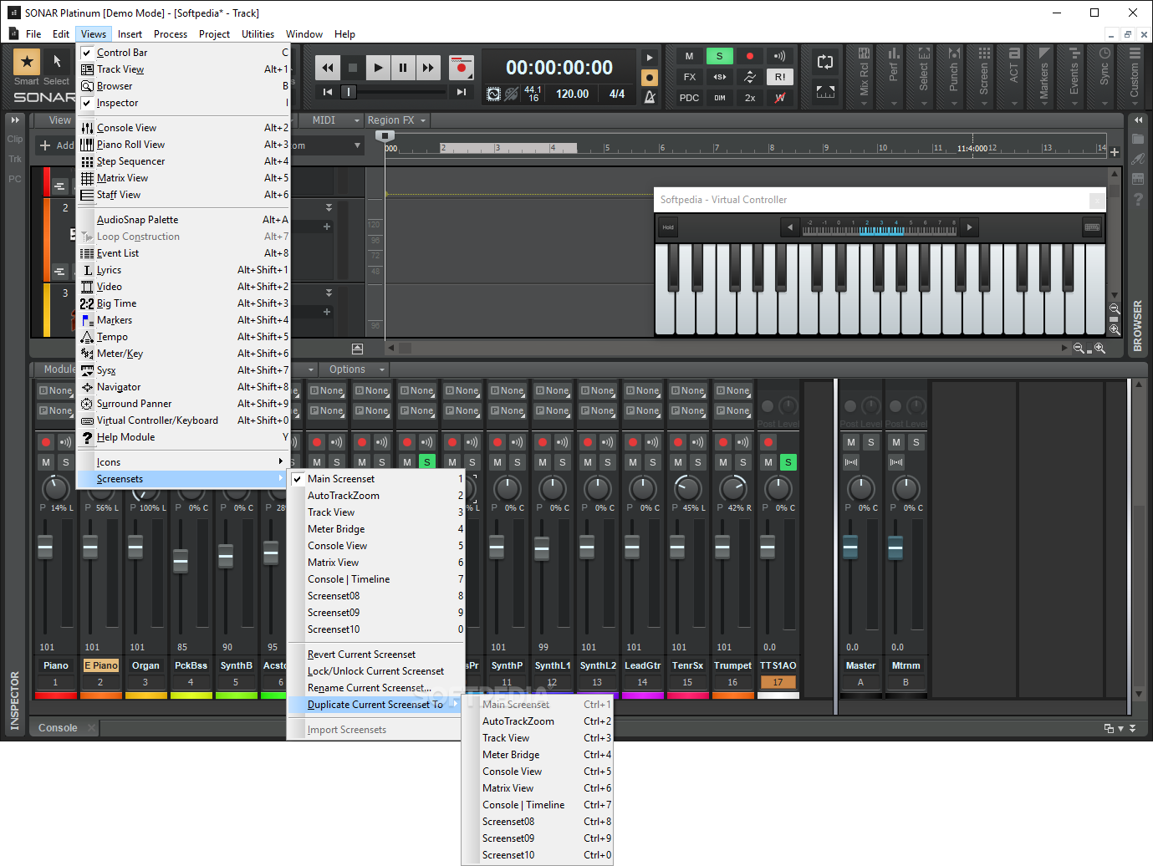Screen dimensions: 1153x866
Task: Click Lock/Unlock Current Screenset
Action: point(376,671)
